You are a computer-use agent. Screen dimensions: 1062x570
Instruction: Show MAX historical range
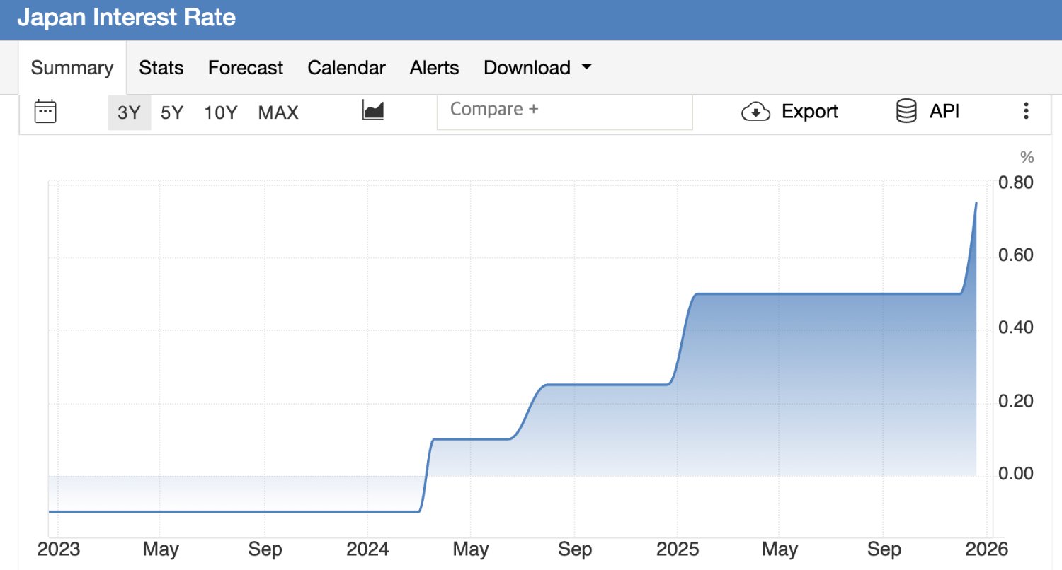tap(278, 112)
